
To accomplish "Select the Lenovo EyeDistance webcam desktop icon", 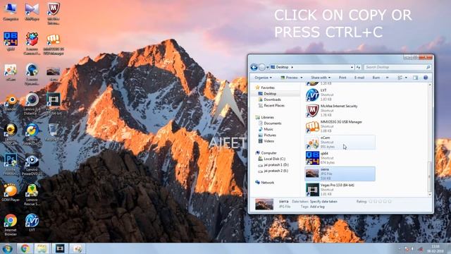I will (x=32, y=104).
